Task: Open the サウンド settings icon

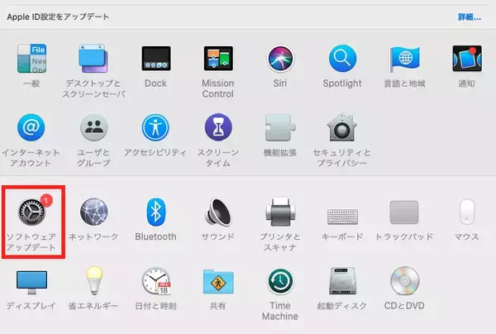Action: [x=217, y=213]
